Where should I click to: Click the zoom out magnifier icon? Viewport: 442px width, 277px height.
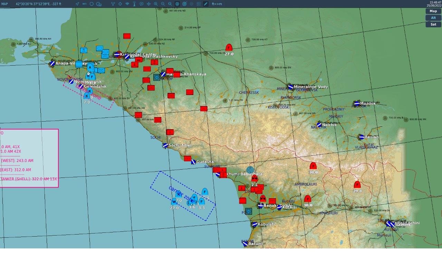pos(162,4)
